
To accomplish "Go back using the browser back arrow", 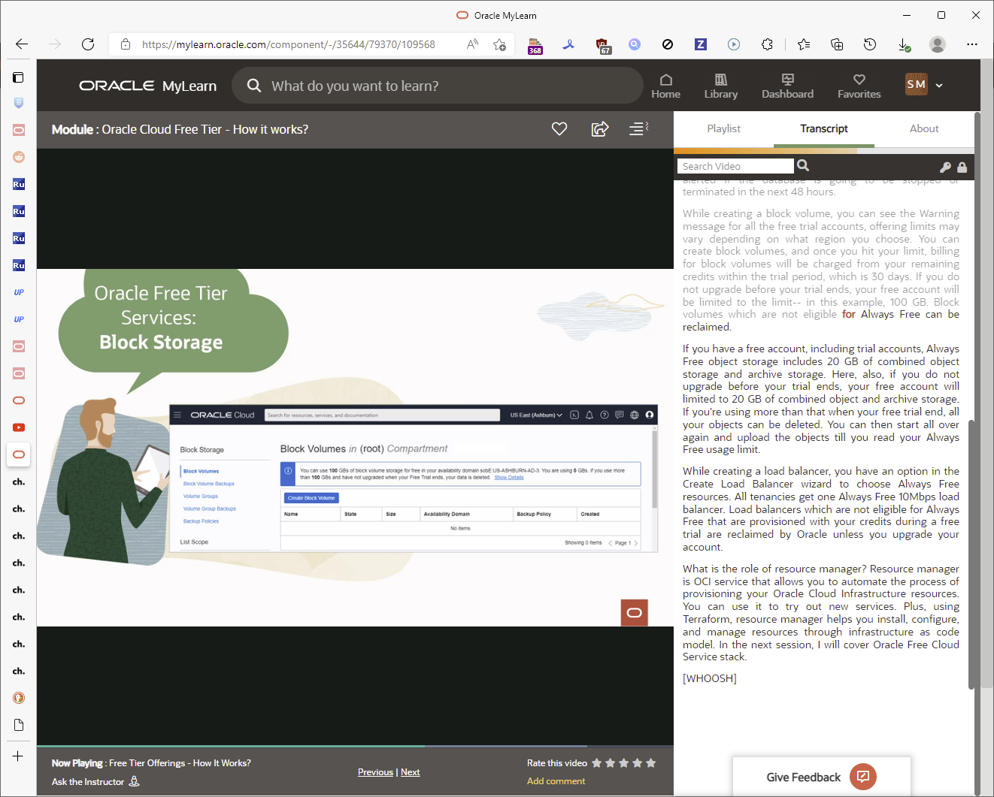I will (x=22, y=44).
